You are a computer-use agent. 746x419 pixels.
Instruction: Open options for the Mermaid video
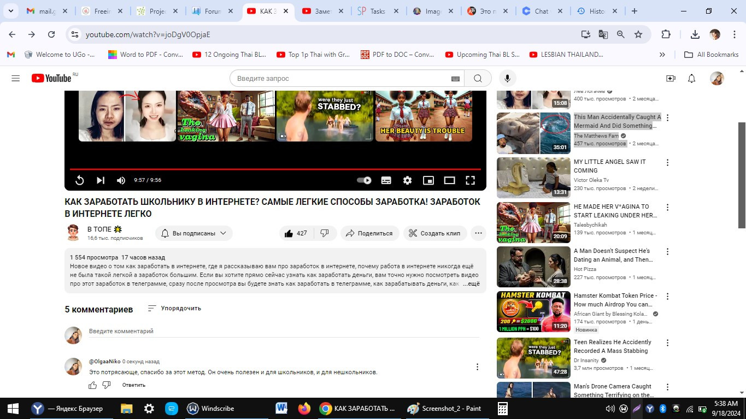click(x=667, y=117)
